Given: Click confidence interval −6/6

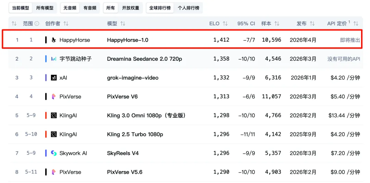Looking at the screenshot, I should [x=249, y=96].
